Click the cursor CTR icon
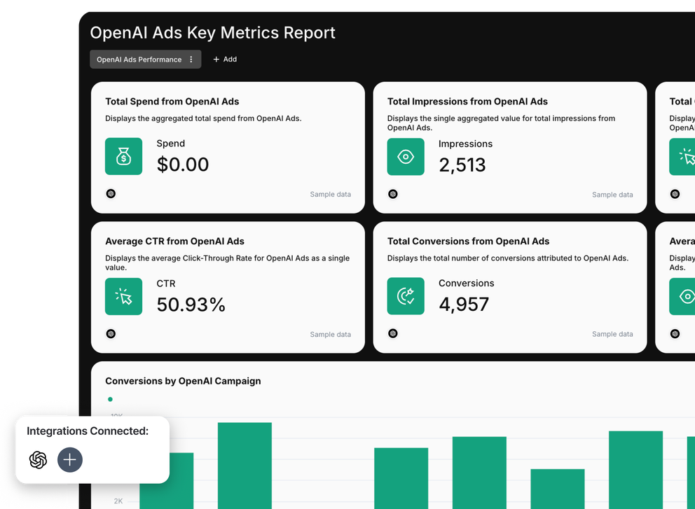Image resolution: width=695 pixels, height=509 pixels. [124, 296]
